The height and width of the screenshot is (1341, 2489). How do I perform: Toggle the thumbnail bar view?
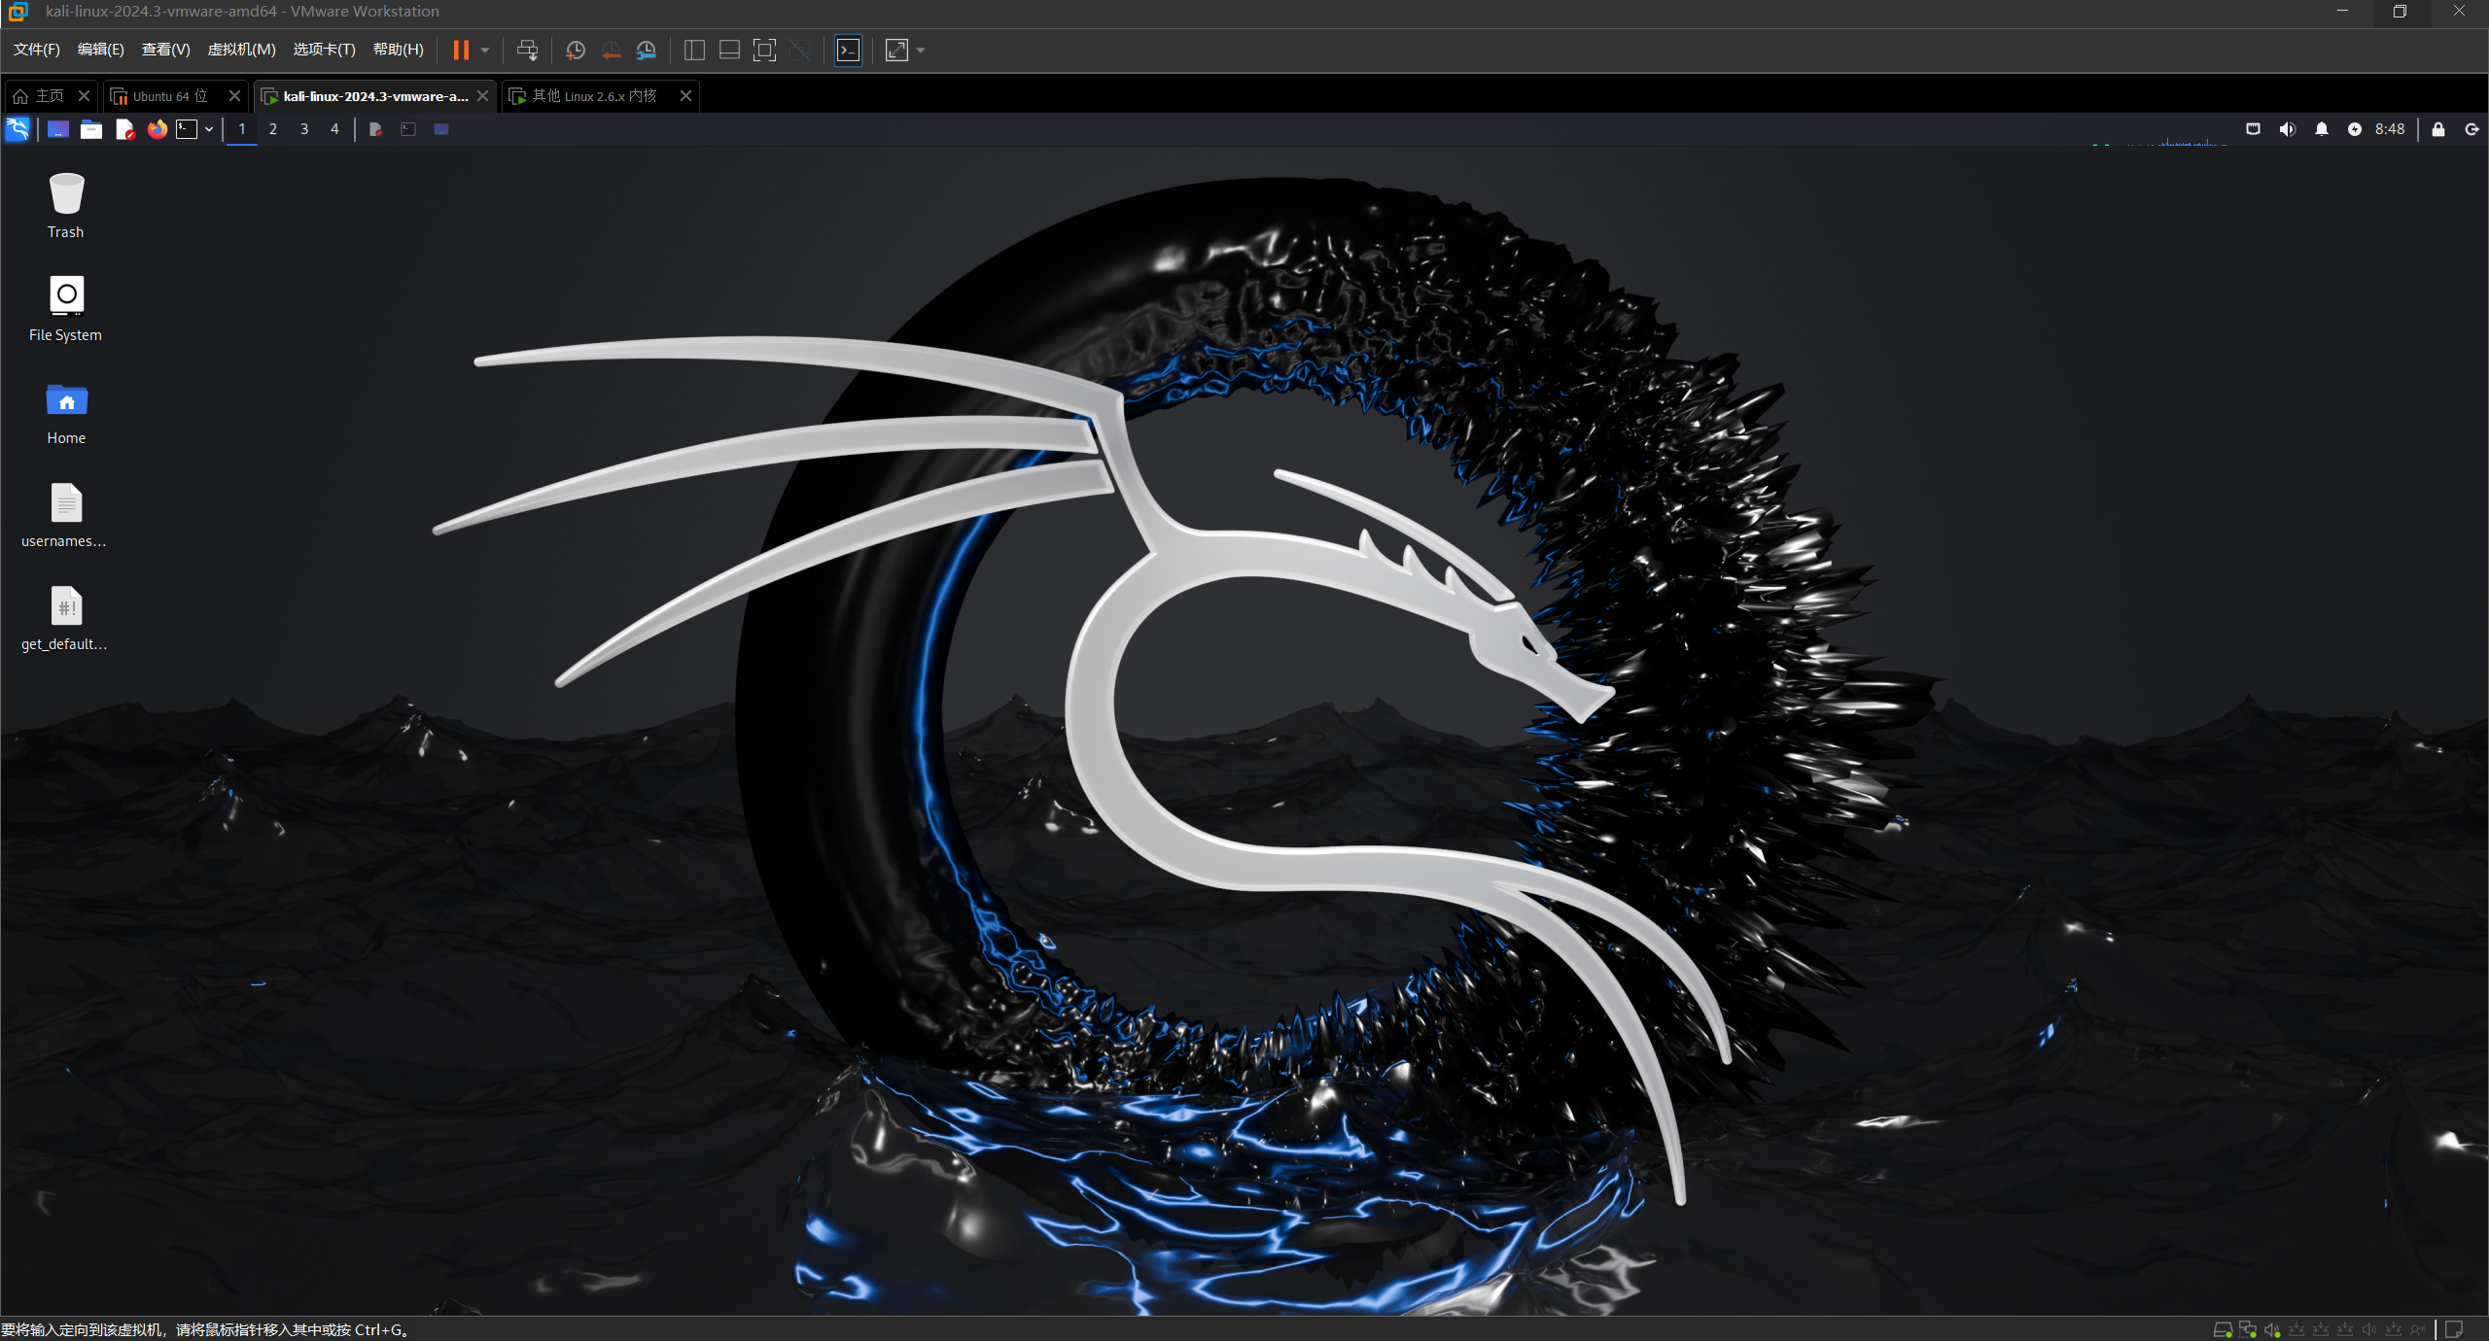729,51
